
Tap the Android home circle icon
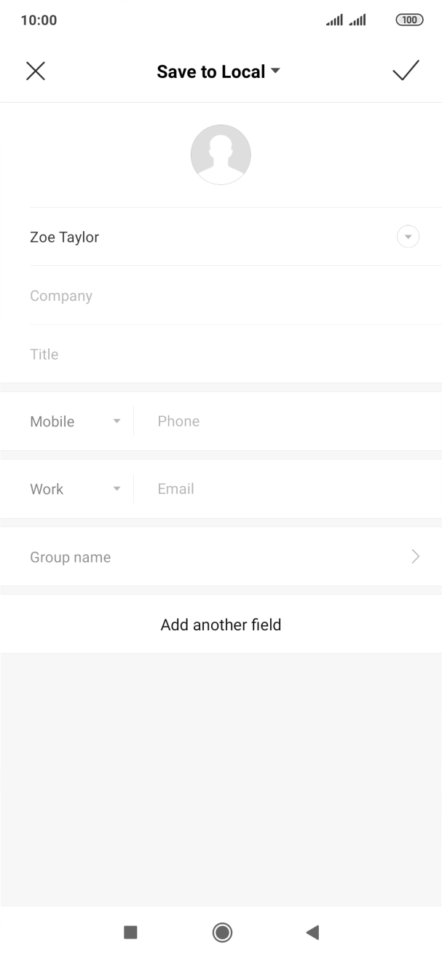tap(222, 932)
